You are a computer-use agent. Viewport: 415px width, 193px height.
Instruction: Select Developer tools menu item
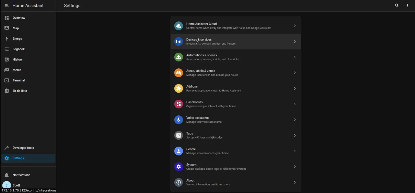(28, 148)
